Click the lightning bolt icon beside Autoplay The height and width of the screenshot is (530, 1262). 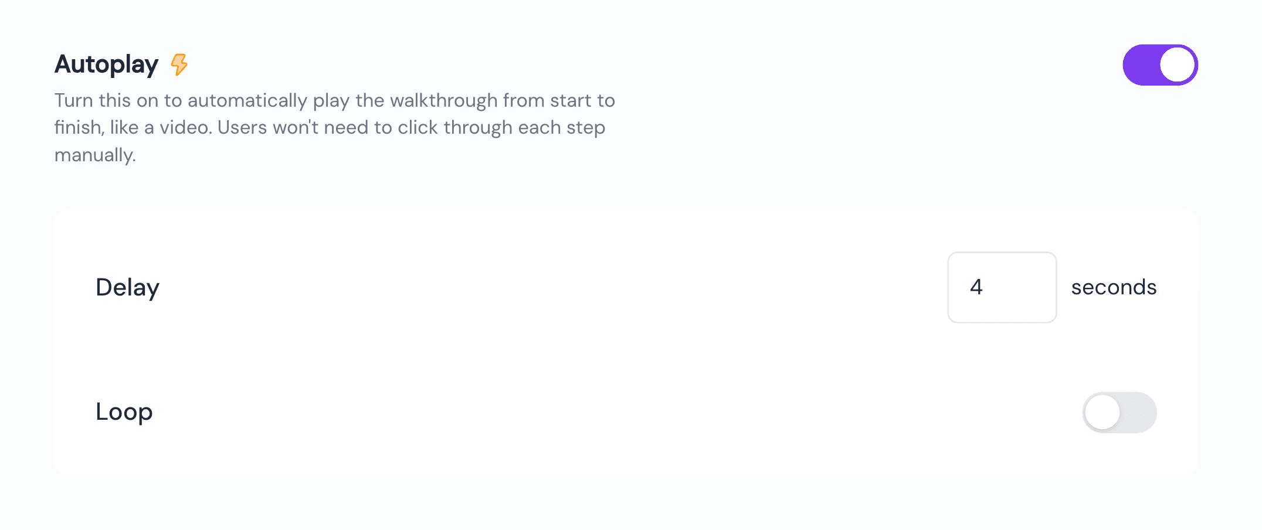179,64
